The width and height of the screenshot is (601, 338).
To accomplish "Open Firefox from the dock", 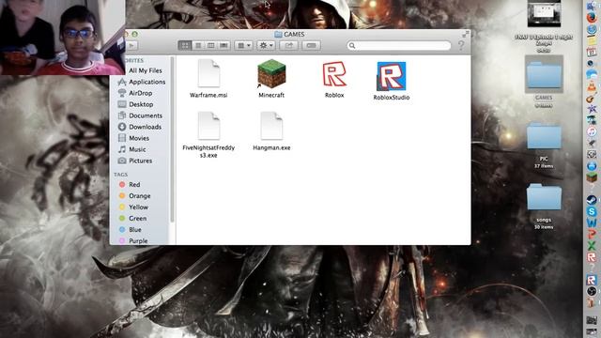I will [592, 18].
